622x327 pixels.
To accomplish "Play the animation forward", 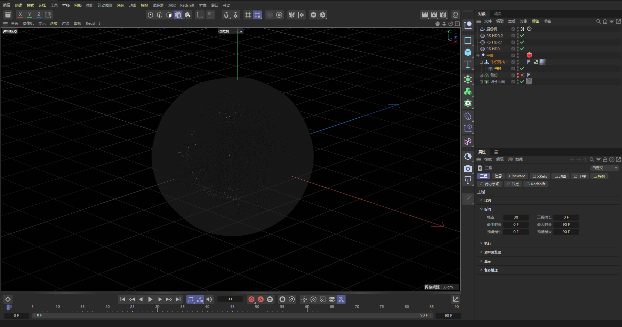I will coord(150,299).
